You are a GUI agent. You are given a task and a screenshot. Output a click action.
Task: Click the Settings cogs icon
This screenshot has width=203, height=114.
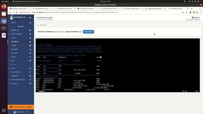tap(30, 84)
